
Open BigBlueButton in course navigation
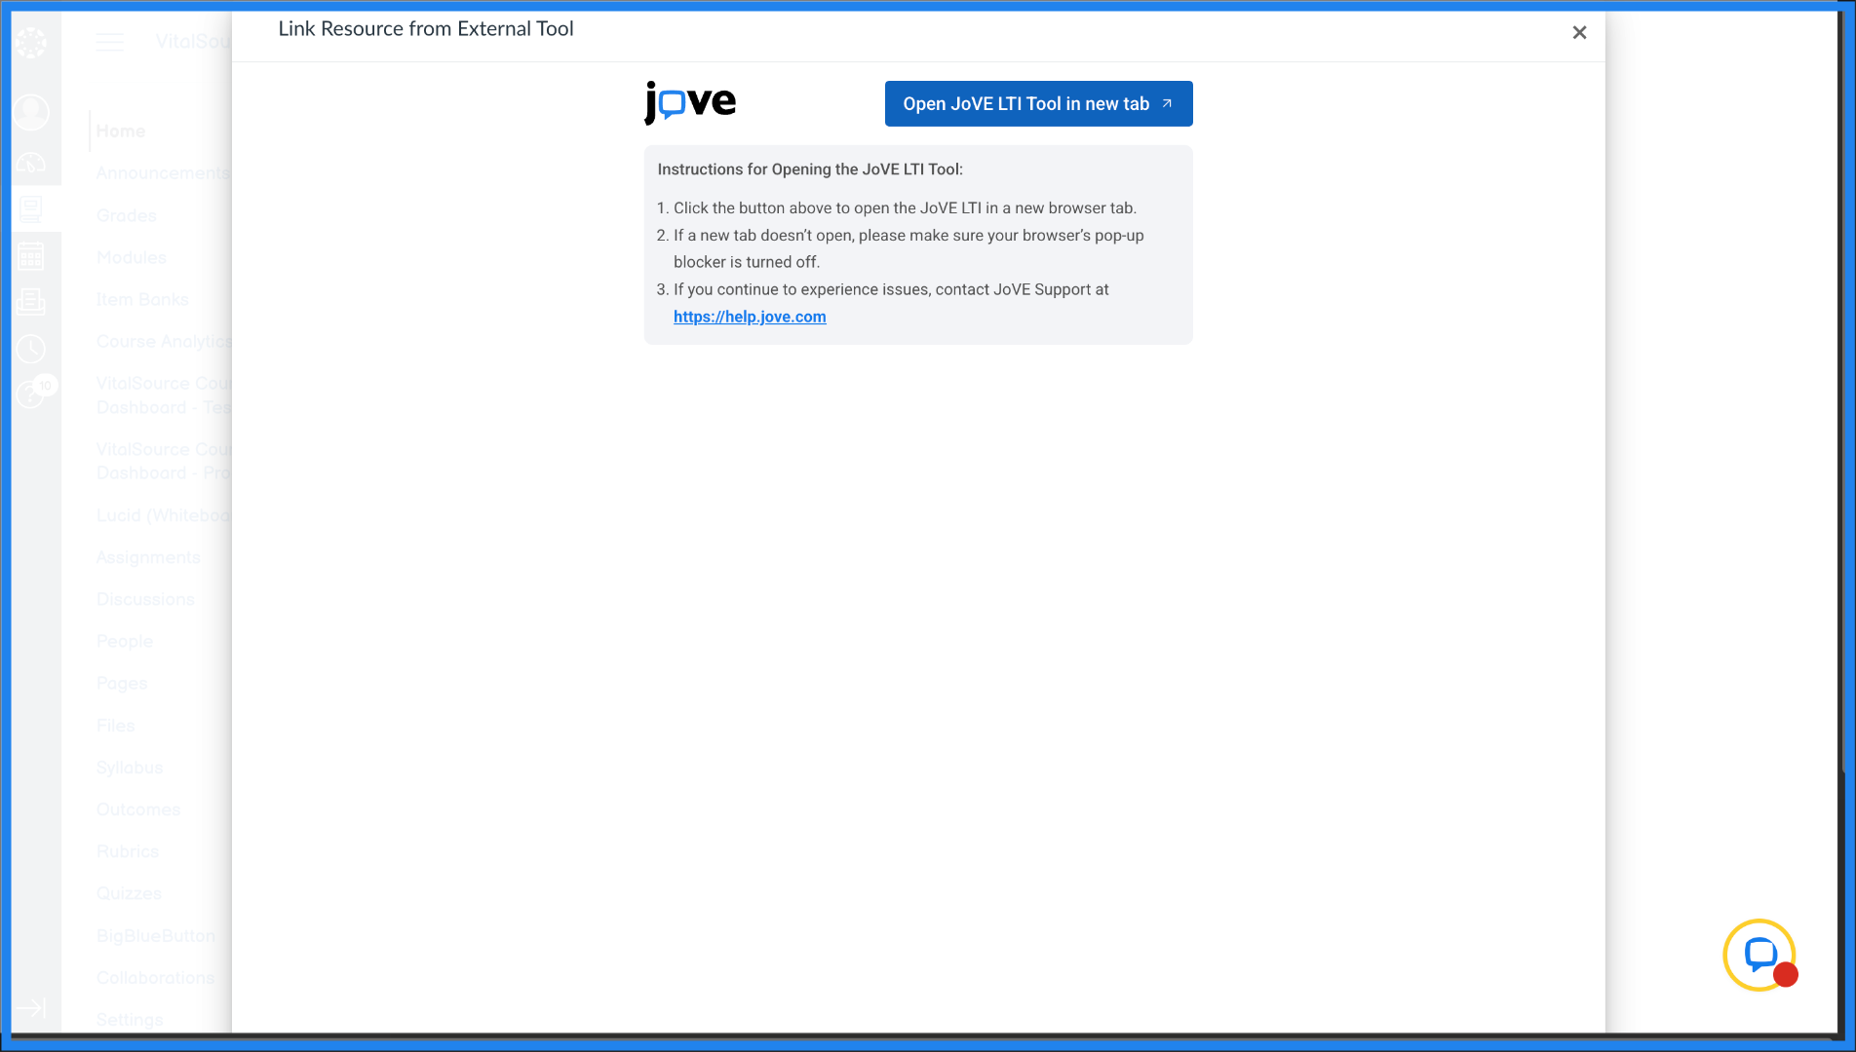pos(156,936)
